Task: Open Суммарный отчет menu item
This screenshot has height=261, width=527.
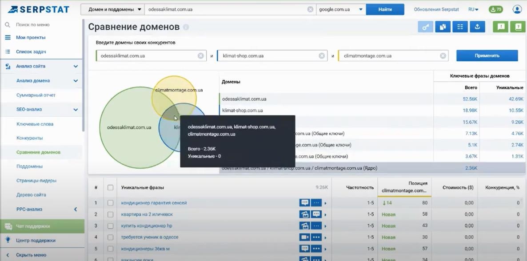Action: (36, 95)
